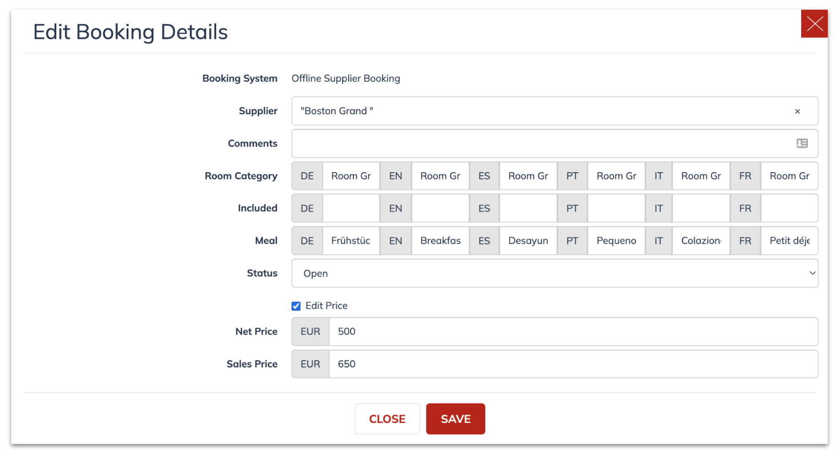Click the EUR prefix of Sales Price

310,364
